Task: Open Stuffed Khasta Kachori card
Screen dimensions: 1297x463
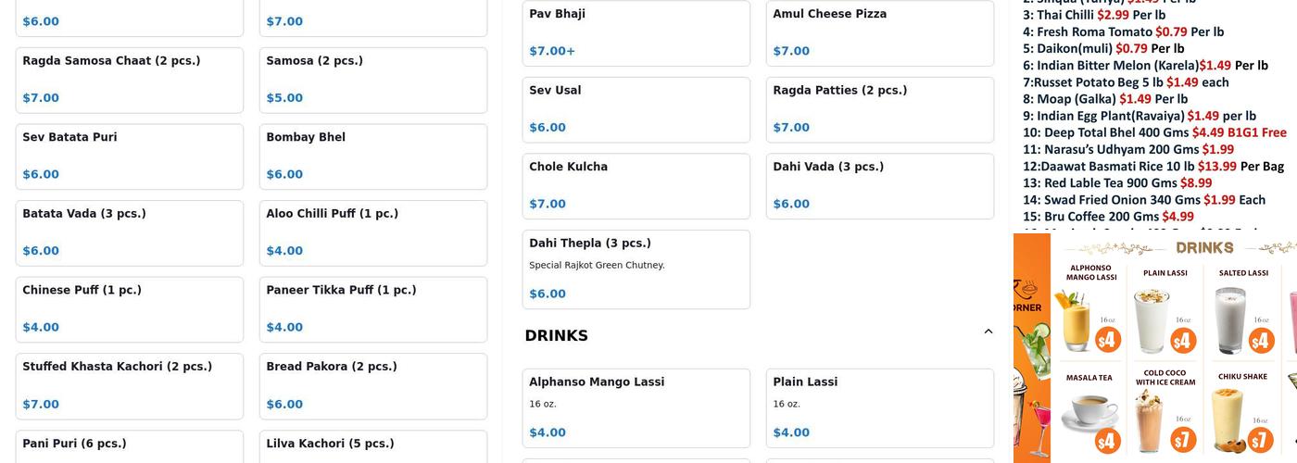Action: click(x=129, y=385)
